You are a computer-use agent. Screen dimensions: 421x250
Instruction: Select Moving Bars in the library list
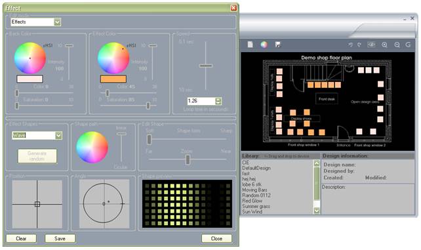[x=254, y=190]
